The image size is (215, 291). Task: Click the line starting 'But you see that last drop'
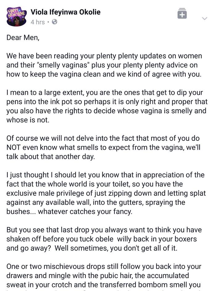coord(104,230)
